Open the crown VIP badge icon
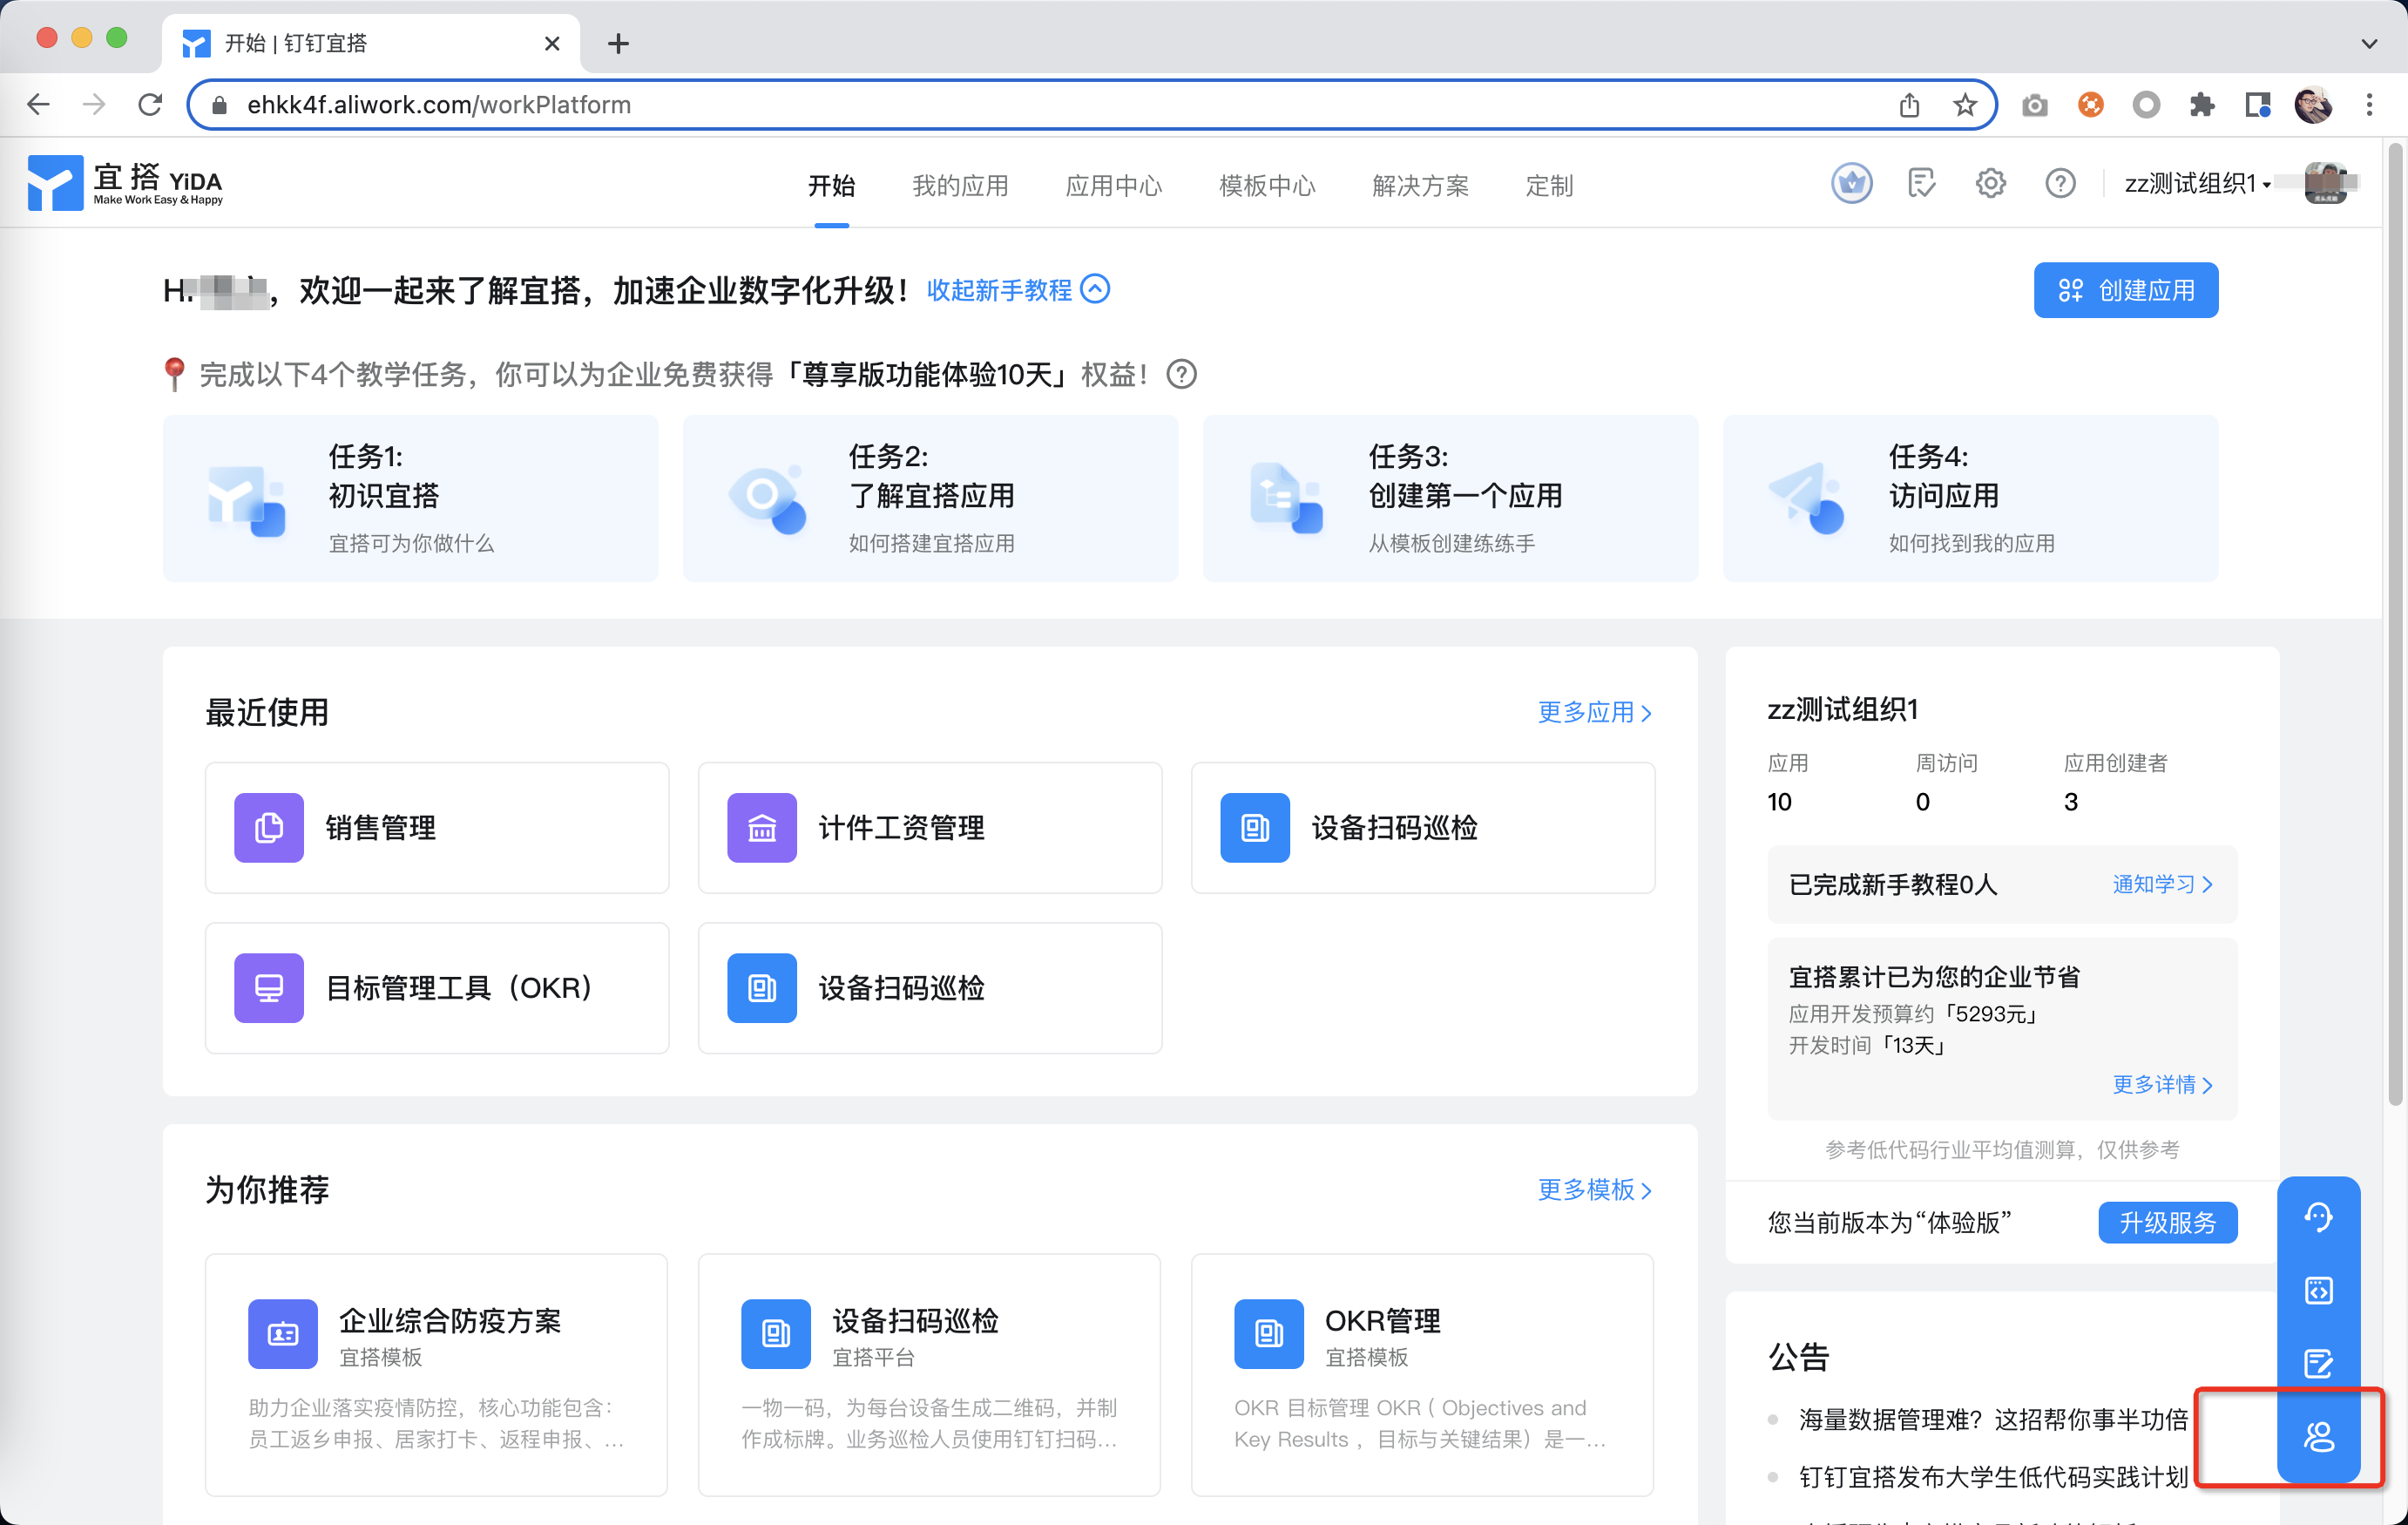 pyautogui.click(x=1851, y=183)
